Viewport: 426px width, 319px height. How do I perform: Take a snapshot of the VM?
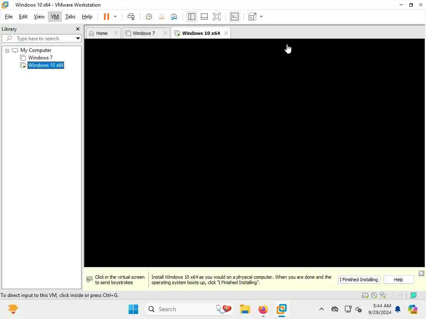coord(149,17)
